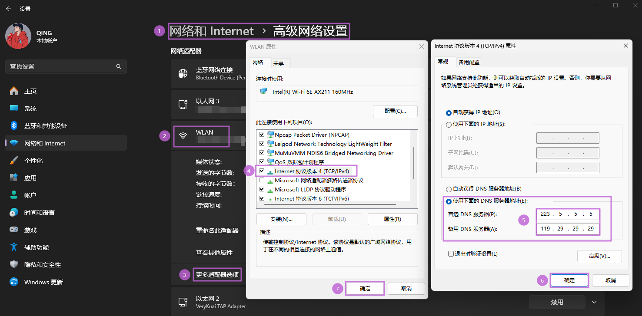
Task: Click the QING user avatar picture
Action: click(18, 36)
